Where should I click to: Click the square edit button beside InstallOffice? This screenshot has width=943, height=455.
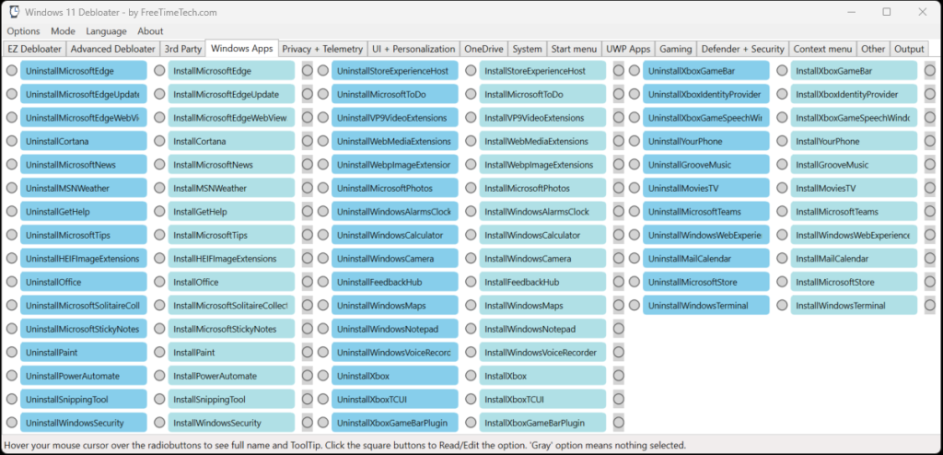[x=307, y=282]
